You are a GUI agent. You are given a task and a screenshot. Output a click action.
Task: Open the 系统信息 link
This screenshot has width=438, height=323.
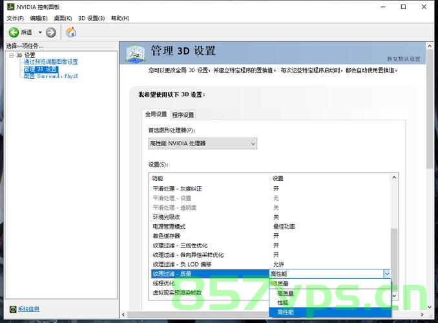[28, 309]
